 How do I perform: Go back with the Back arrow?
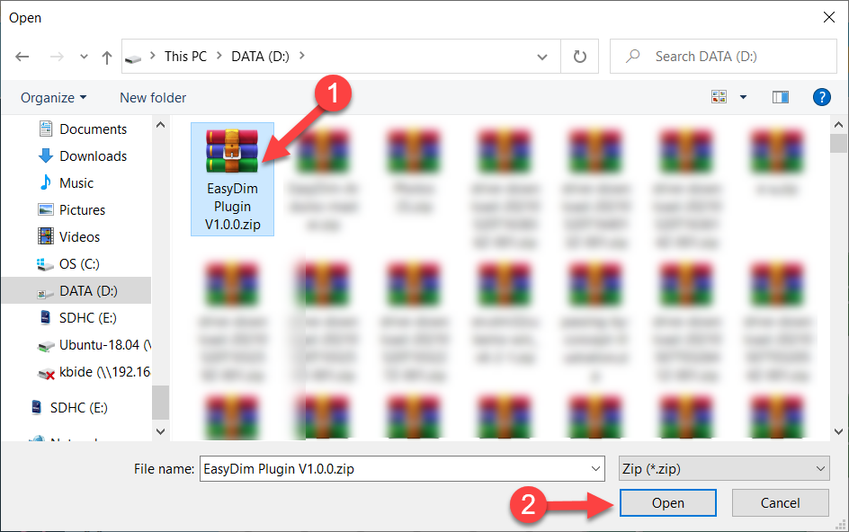22,57
